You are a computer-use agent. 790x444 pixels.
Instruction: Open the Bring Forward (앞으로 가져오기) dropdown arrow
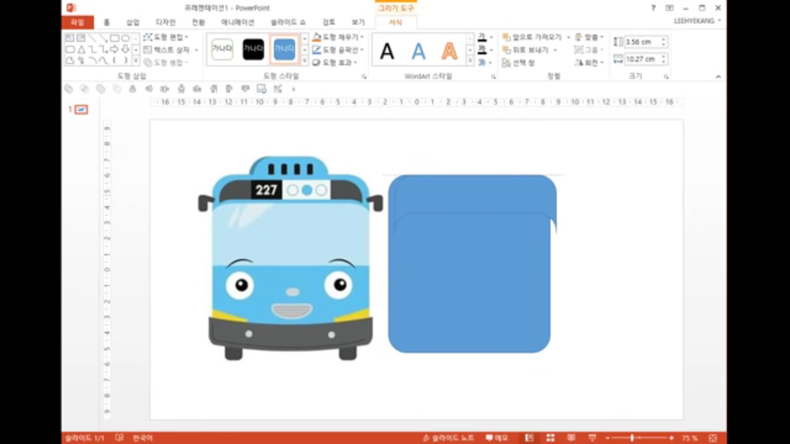point(568,38)
